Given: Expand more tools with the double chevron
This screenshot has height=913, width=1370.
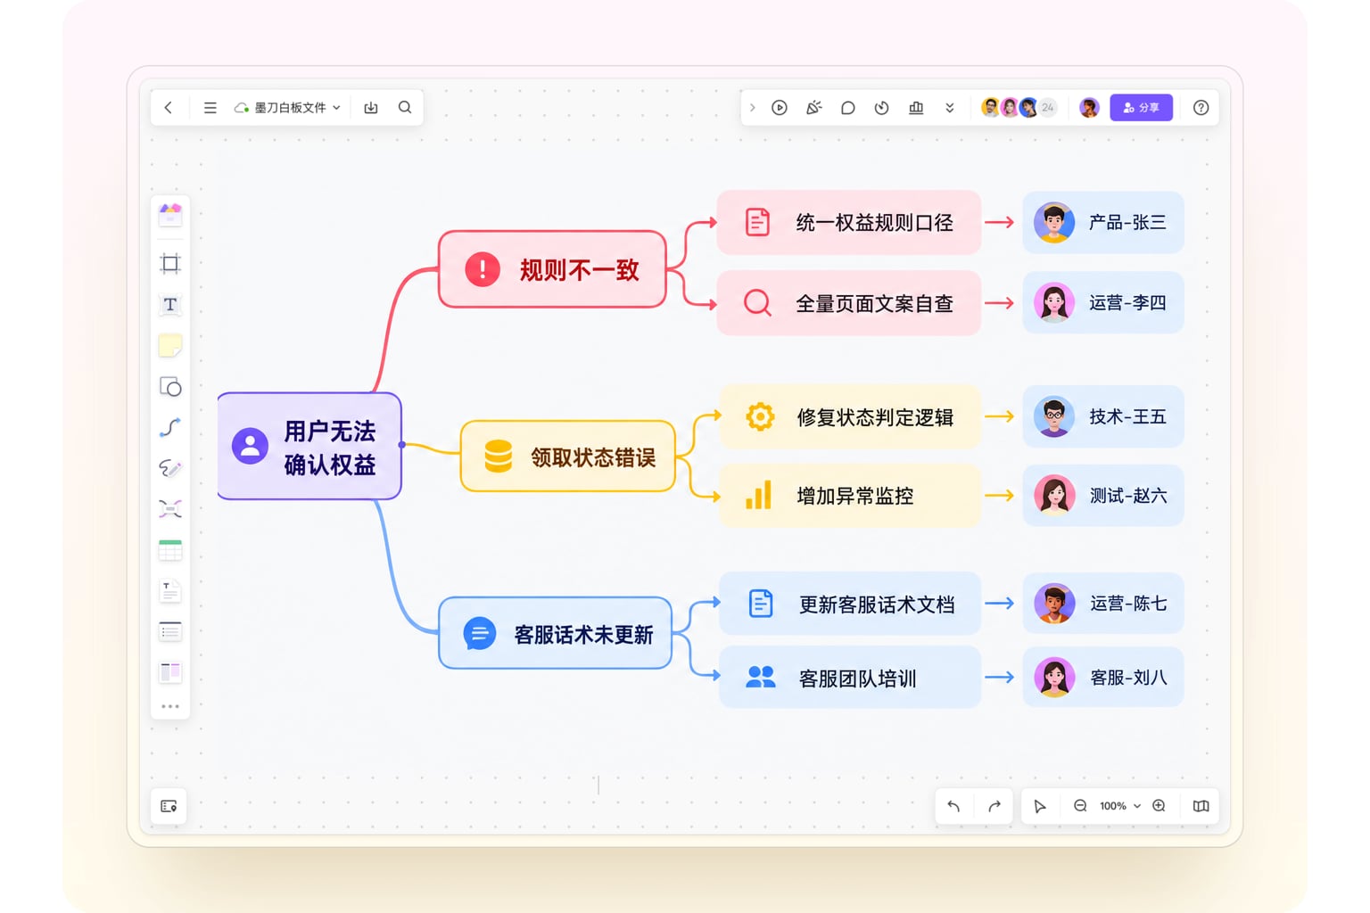Looking at the screenshot, I should point(950,108).
